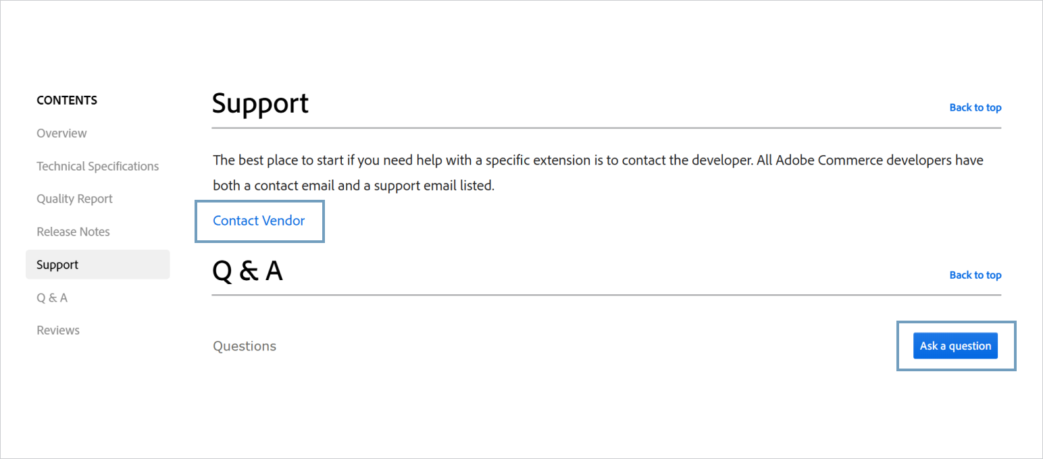Jump to Release Notes section
This screenshot has width=1043, height=459.
(x=73, y=232)
